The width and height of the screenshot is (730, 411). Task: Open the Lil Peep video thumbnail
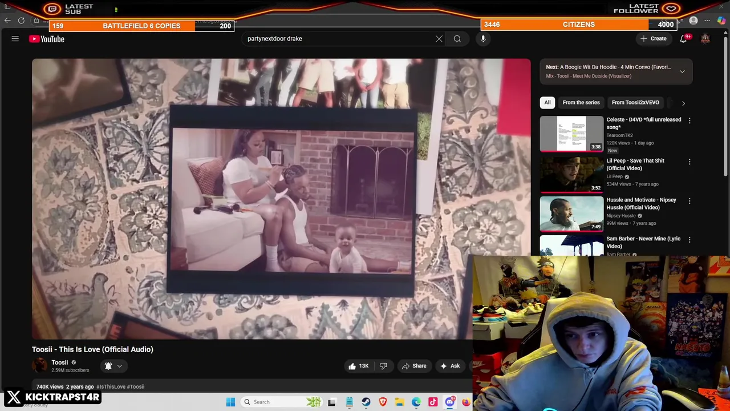571,175
